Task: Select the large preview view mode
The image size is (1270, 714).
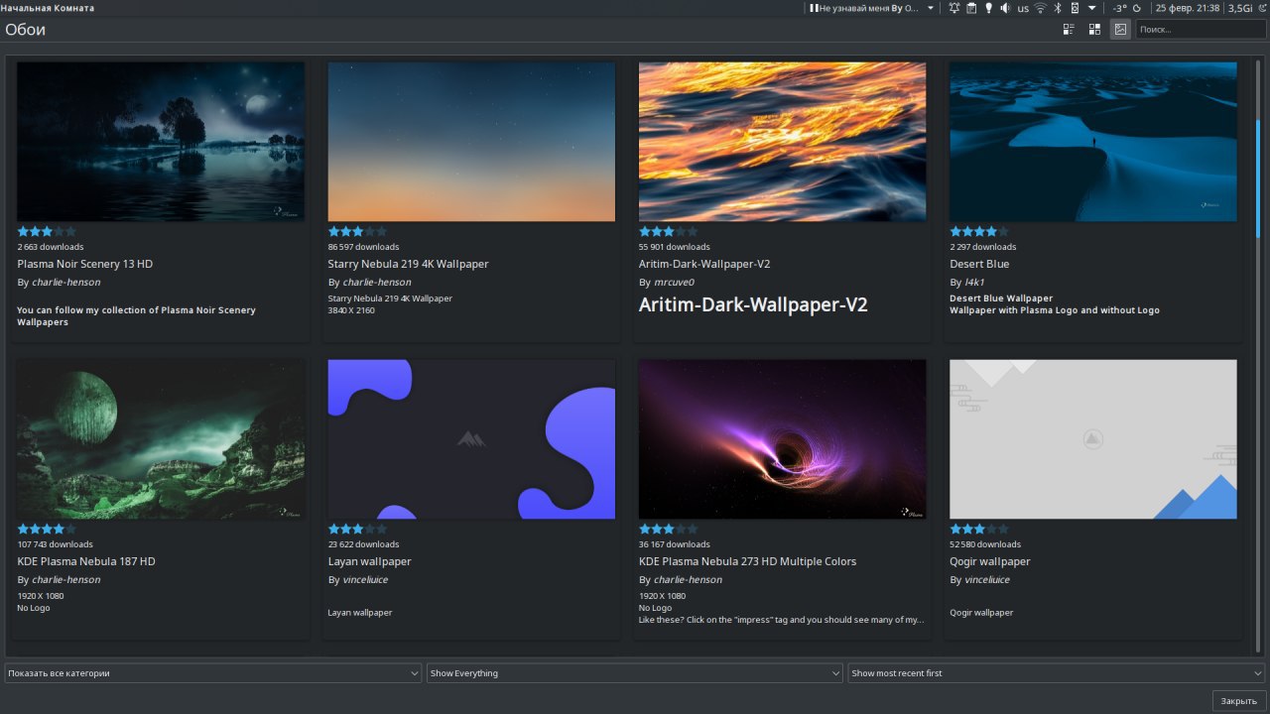Action: [x=1120, y=30]
